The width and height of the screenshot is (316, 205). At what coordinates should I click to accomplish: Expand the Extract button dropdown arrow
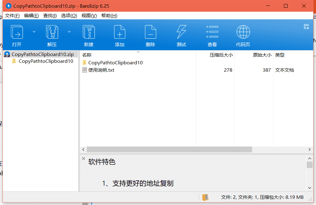(x=69, y=32)
